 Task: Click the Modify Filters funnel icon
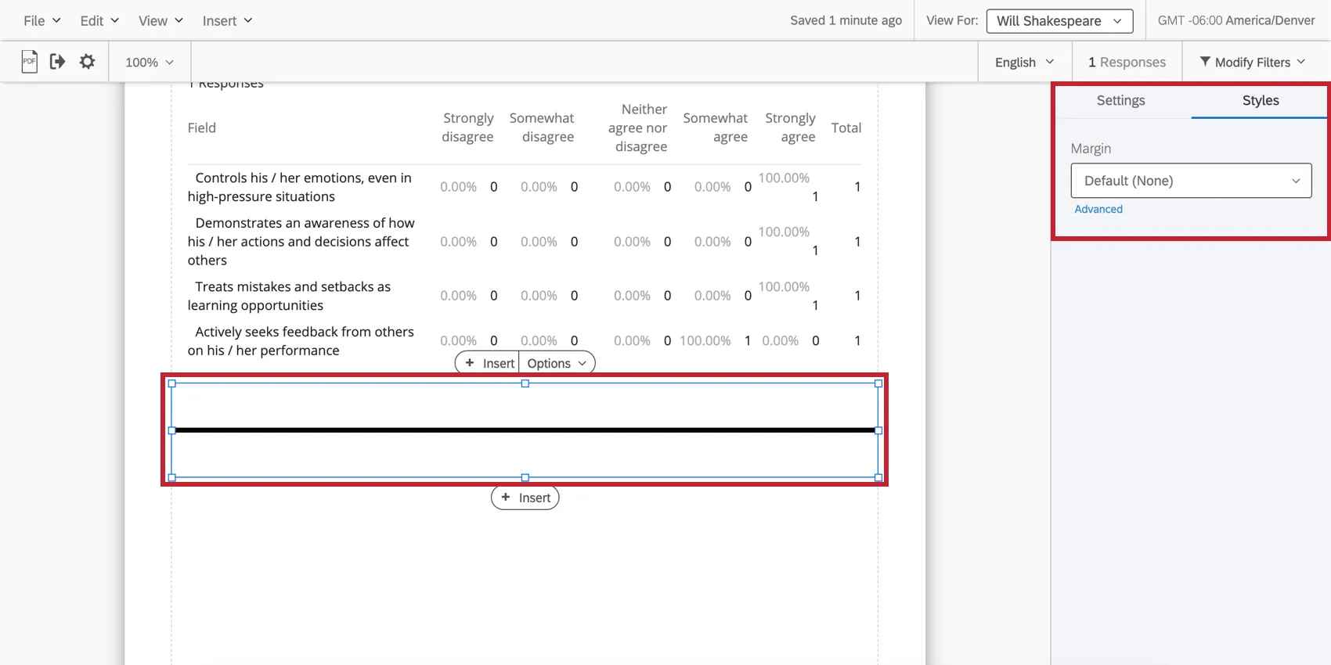point(1205,61)
